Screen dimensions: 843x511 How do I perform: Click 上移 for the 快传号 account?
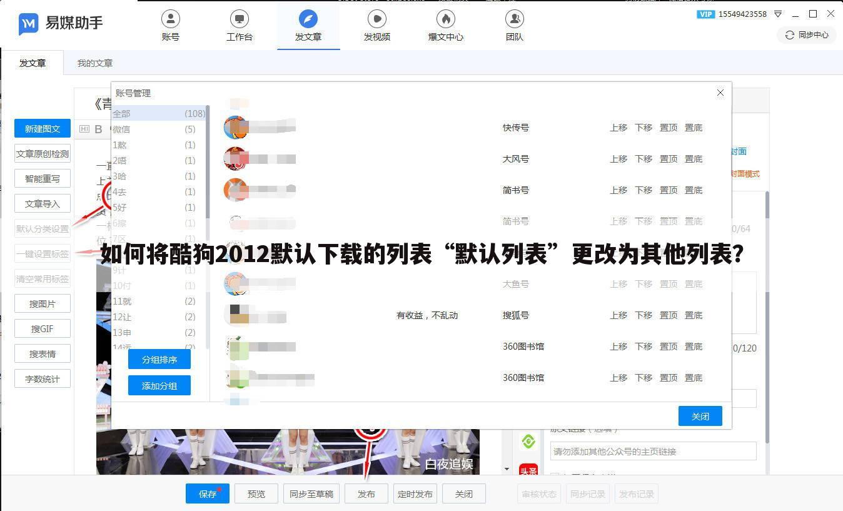point(618,128)
